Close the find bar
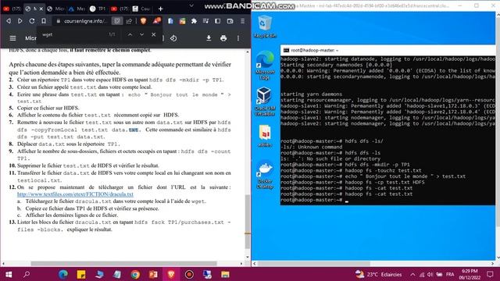The height and width of the screenshot is (281, 500). [153, 34]
